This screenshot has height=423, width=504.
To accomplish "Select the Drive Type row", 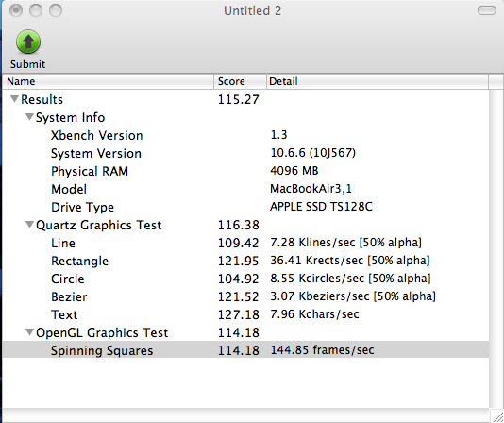I will pos(246,207).
